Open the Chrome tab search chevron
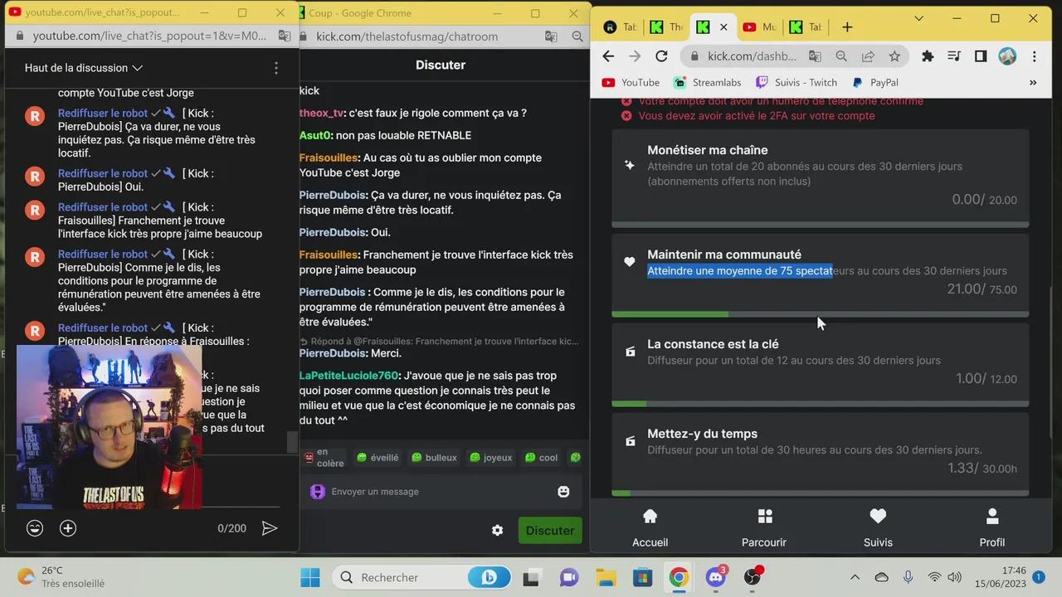Viewport: 1062px width, 597px height. (918, 18)
